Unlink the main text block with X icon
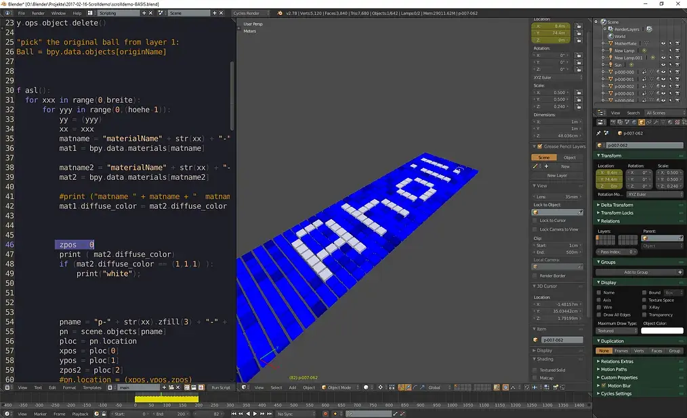The width and height of the screenshot is (687, 418). coord(178,388)
